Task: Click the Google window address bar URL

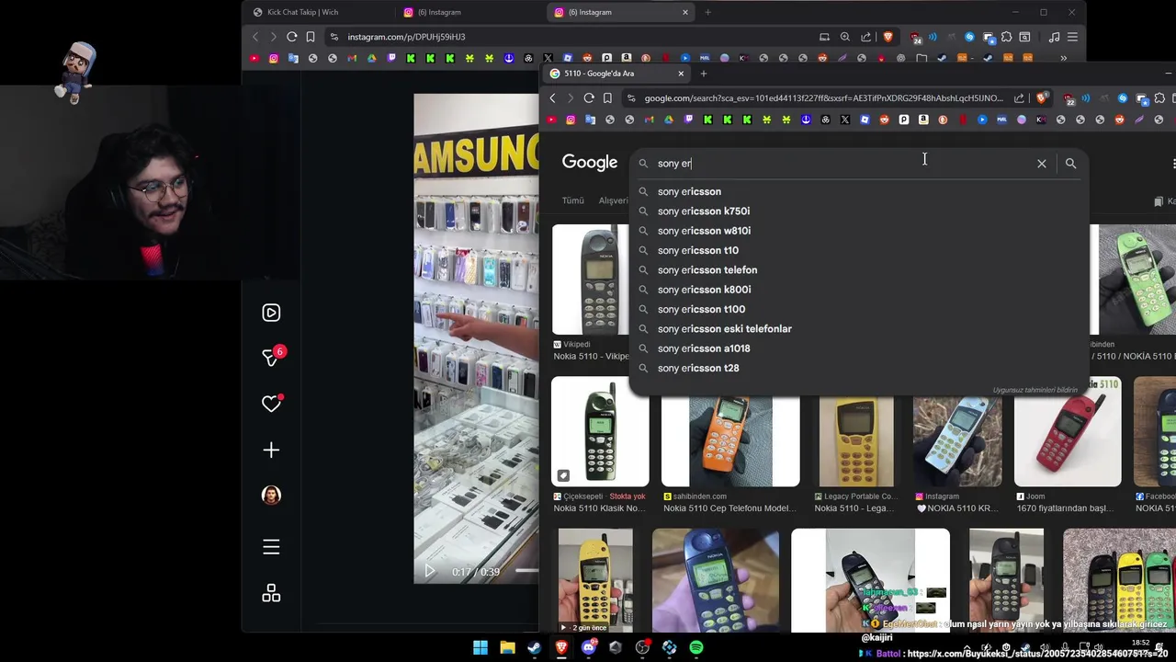Action: tap(823, 98)
